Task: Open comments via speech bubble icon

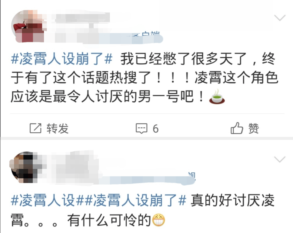Action: (141, 128)
